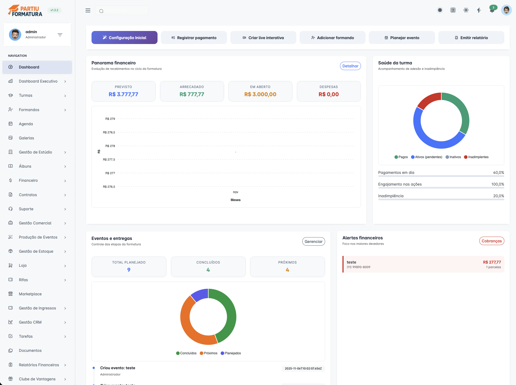Click the Registrar pagamento button

tap(194, 38)
